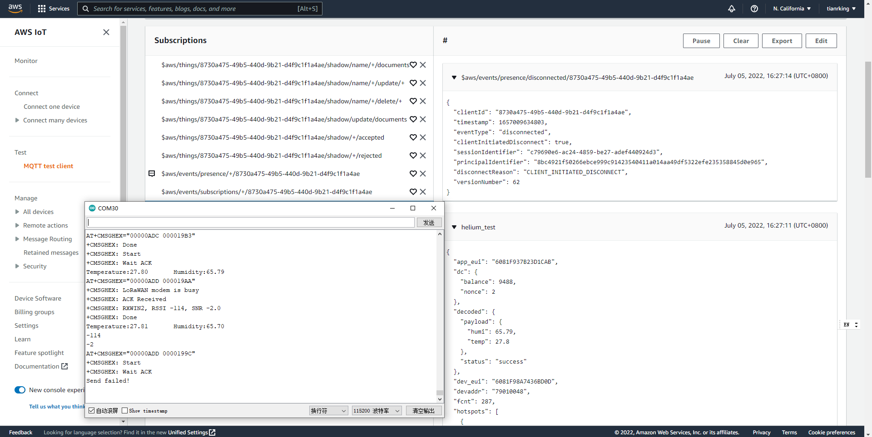Favorite the shadow/+/rejected subscription
Screen dimensions: 872x437
click(x=413, y=155)
